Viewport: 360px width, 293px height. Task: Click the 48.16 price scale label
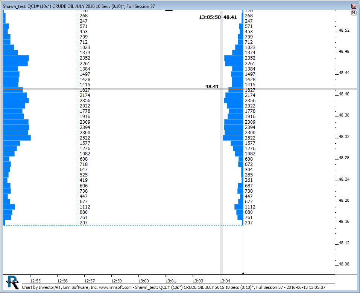[x=344, y=222]
